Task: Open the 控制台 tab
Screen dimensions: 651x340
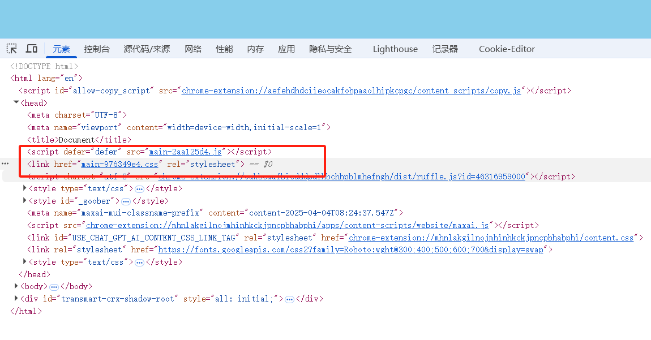Action: click(97, 49)
